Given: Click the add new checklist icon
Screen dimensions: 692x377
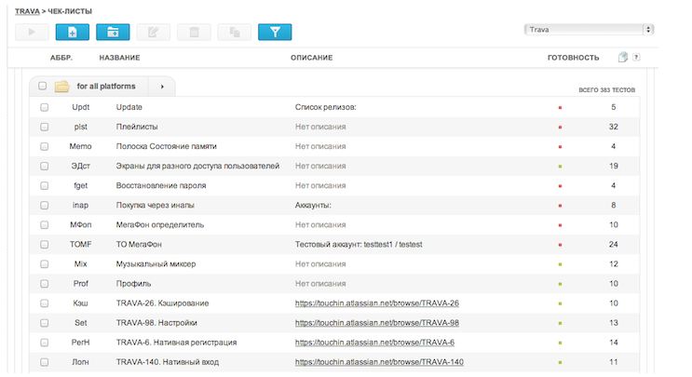Looking at the screenshot, I should click(73, 33).
